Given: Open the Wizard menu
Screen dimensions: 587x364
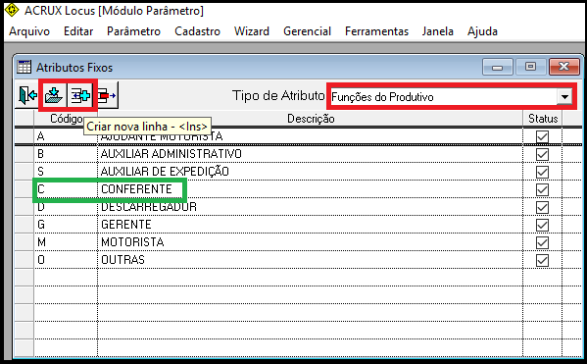Looking at the screenshot, I should 252,31.
